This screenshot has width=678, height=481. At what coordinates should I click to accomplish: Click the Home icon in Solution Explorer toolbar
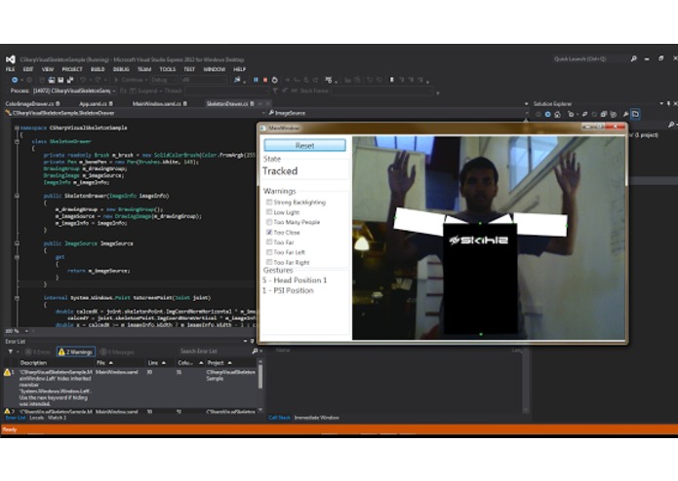(558, 114)
